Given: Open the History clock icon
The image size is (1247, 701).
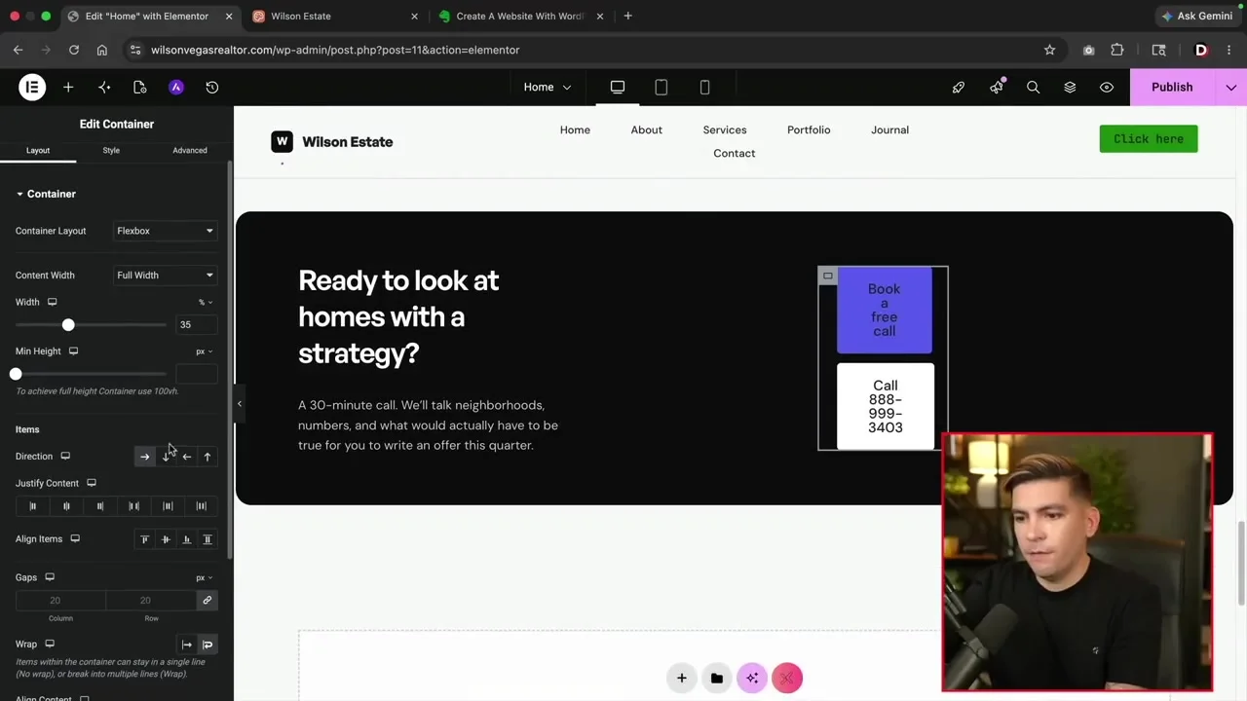Looking at the screenshot, I should (x=212, y=88).
